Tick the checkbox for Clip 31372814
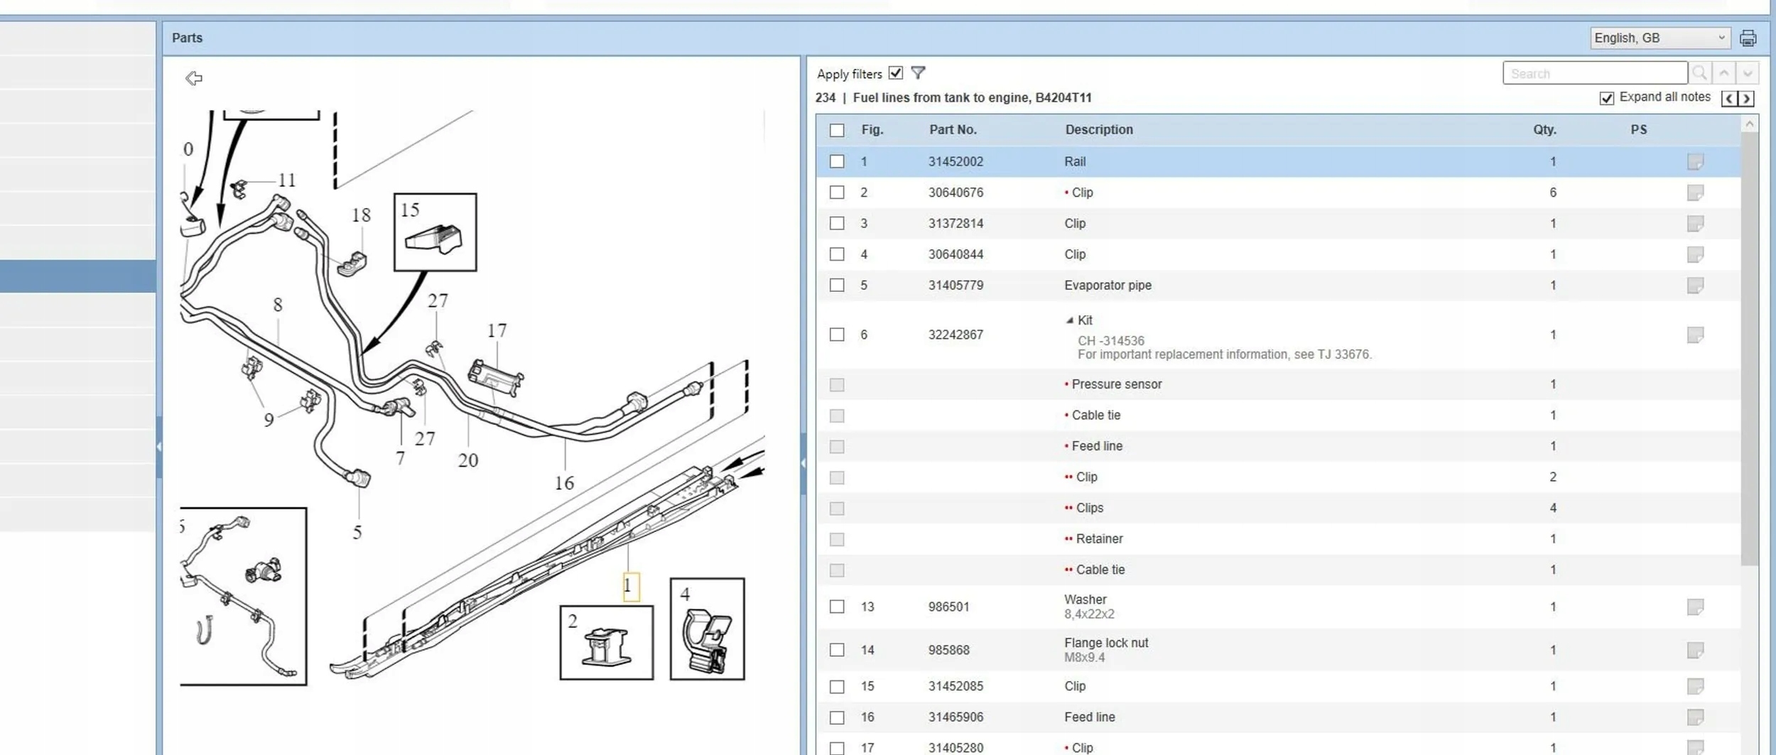The width and height of the screenshot is (1776, 755). 837,224
